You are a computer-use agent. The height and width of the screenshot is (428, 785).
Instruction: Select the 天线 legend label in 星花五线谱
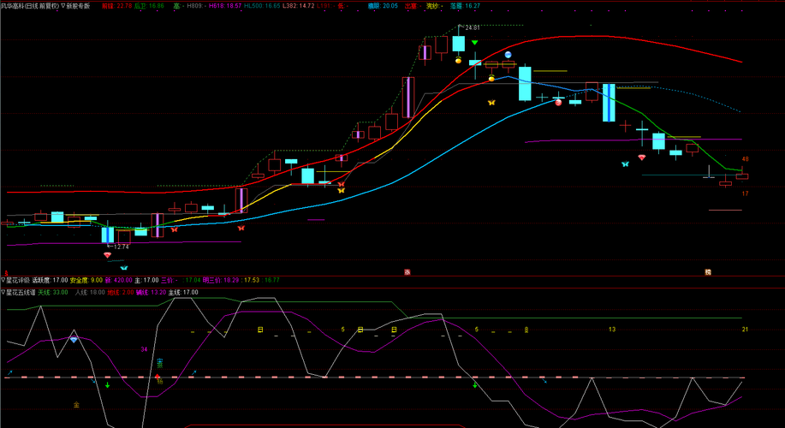(44, 293)
